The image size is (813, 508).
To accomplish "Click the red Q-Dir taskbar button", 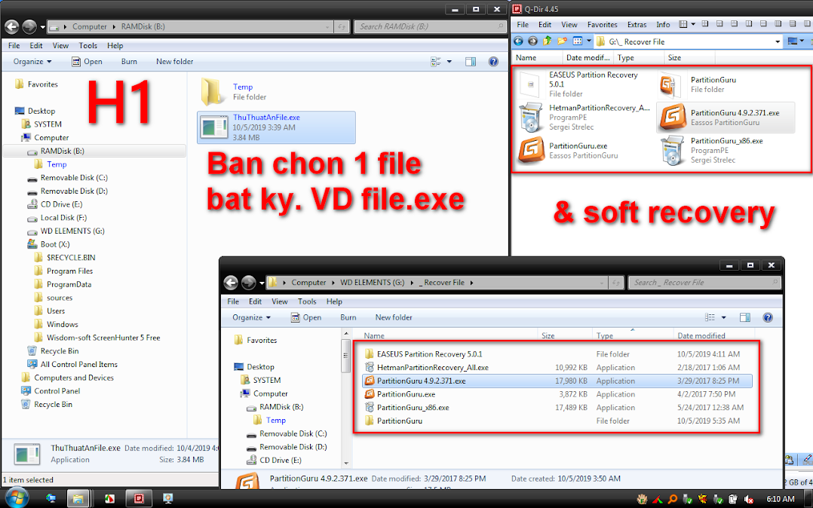I will tap(139, 499).
